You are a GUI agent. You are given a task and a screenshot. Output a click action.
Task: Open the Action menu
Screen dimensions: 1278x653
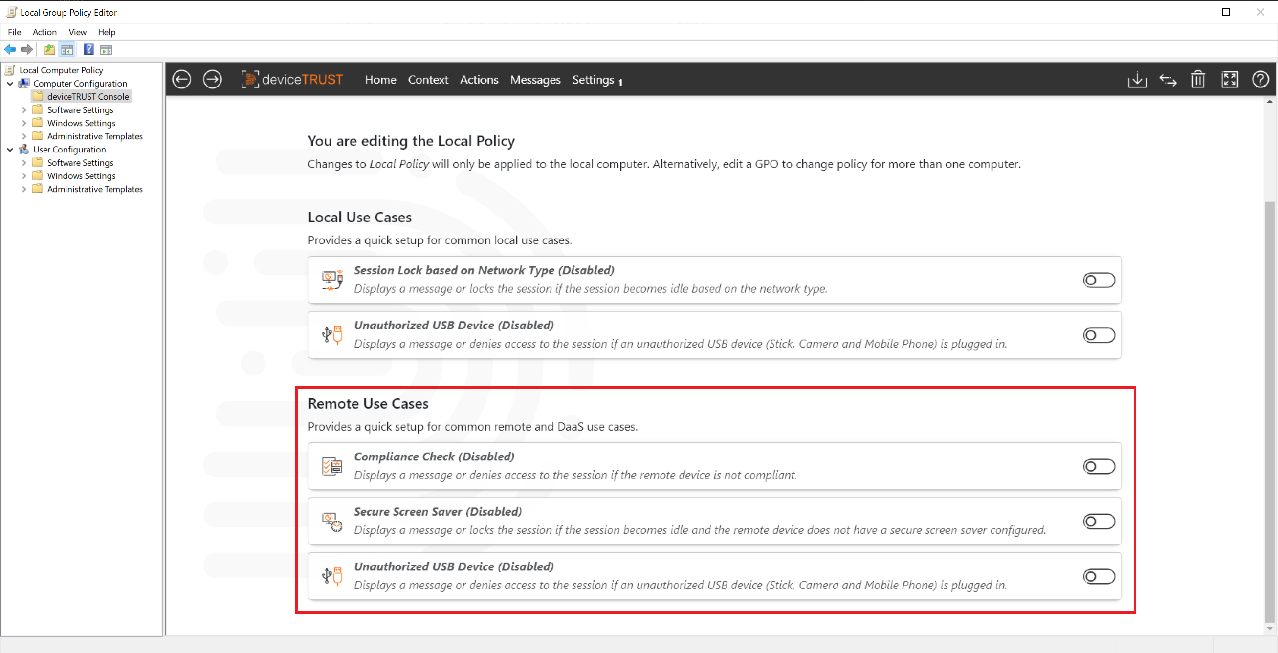[44, 32]
